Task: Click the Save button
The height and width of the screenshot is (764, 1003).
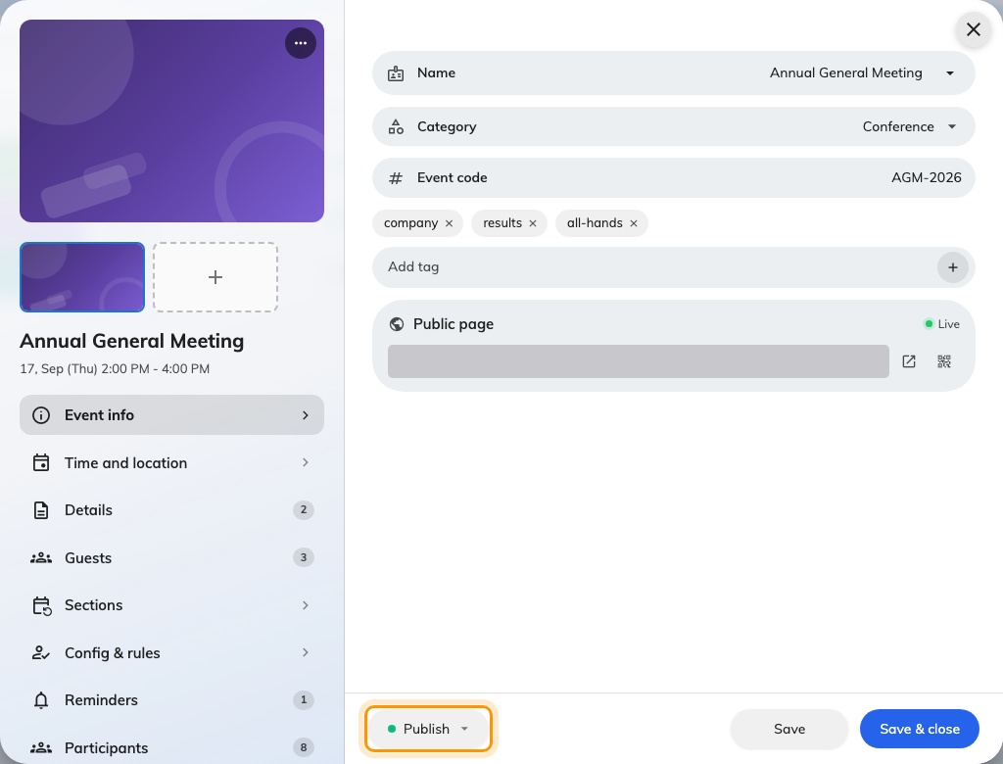Action: click(x=788, y=729)
